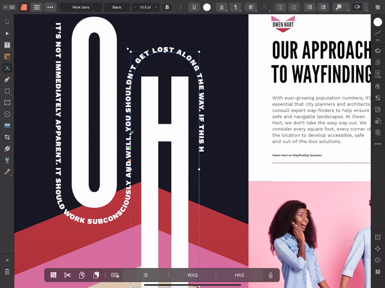Activate the Vector Crop tool

coord(7,137)
